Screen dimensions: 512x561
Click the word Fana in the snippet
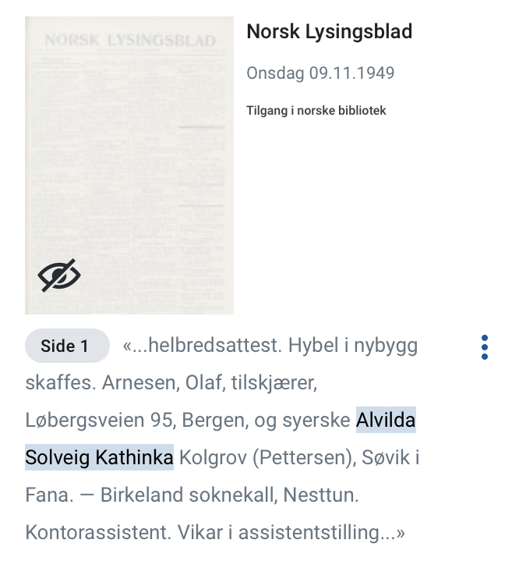pyautogui.click(x=49, y=495)
